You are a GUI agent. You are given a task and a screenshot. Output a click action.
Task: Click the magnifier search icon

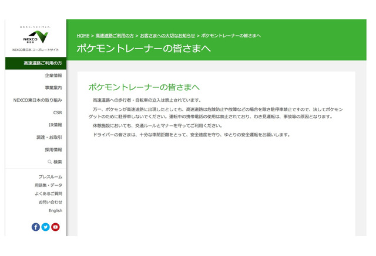(49, 162)
